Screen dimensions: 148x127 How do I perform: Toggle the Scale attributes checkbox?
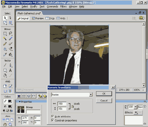[53, 116]
